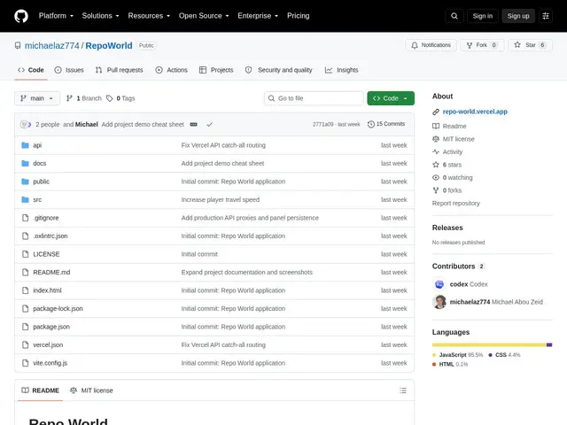Screen dimensions: 567x425
Task: Open the GitHub home logo
Action: [21, 16]
